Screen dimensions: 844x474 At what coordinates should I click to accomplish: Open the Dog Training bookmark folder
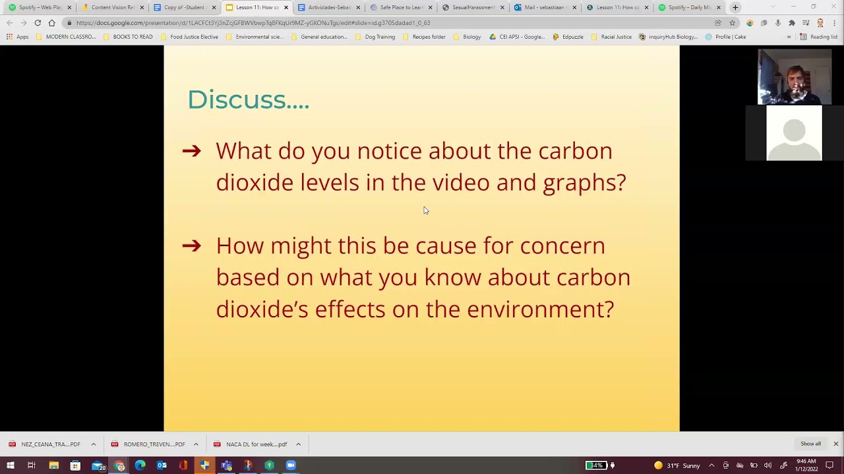[x=375, y=37]
